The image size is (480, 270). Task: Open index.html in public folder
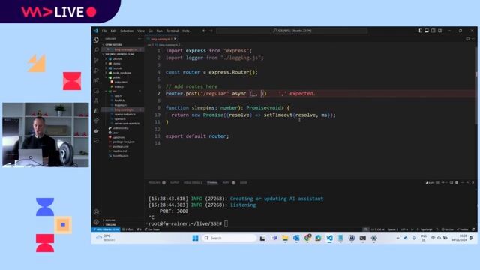121,82
